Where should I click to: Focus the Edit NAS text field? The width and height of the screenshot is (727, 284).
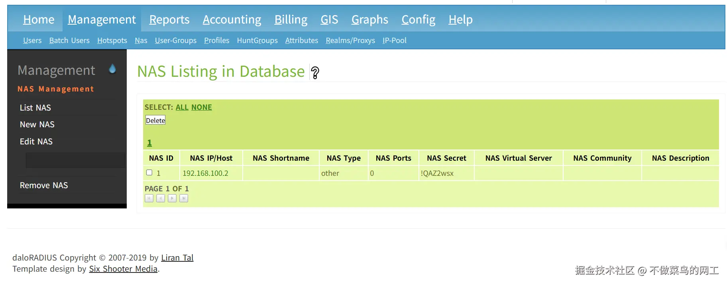(76, 160)
